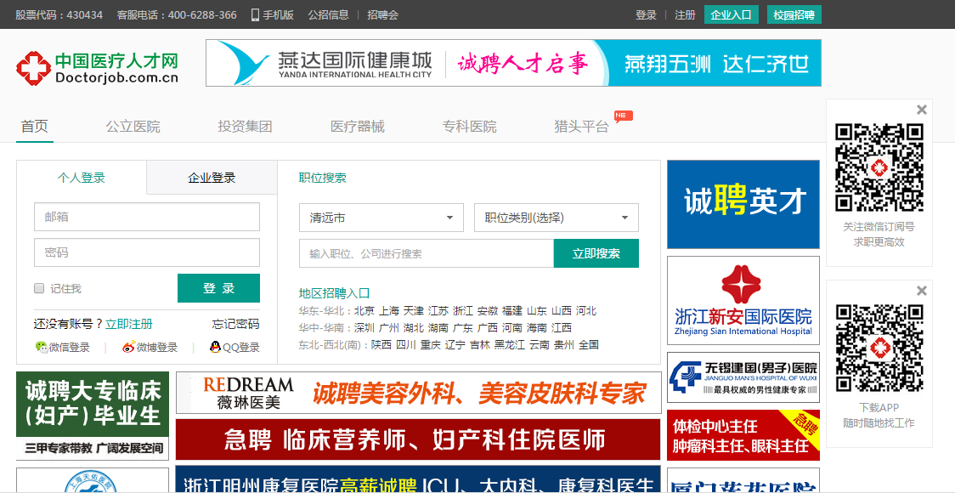Open the 猎头平台 navigation item
The width and height of the screenshot is (955, 493).
pos(582,126)
